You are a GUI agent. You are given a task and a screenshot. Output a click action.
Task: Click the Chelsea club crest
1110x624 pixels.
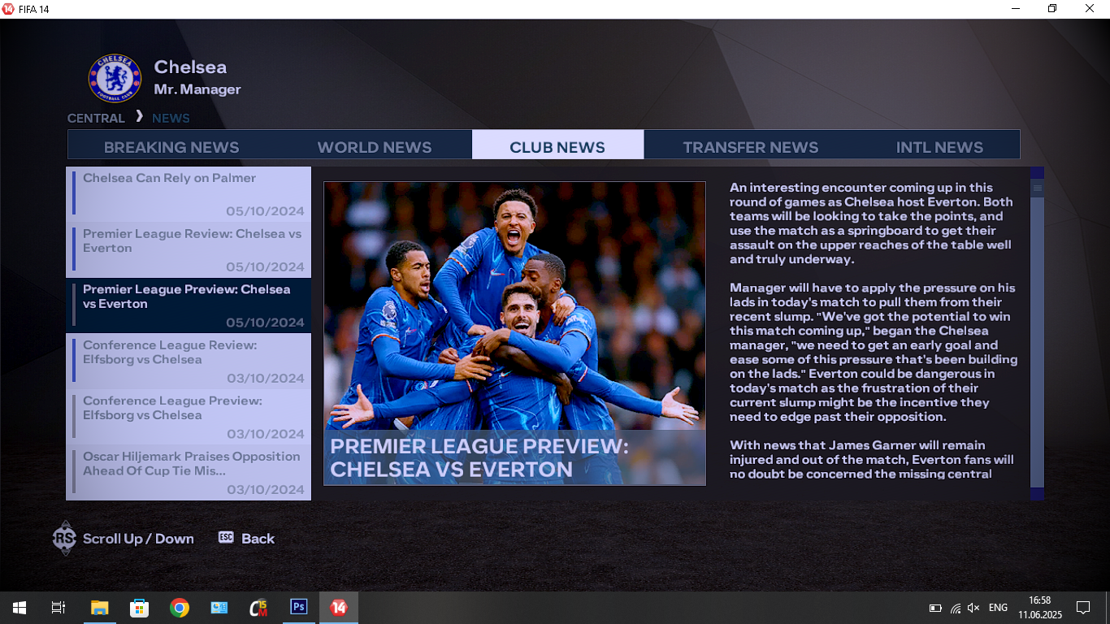115,78
